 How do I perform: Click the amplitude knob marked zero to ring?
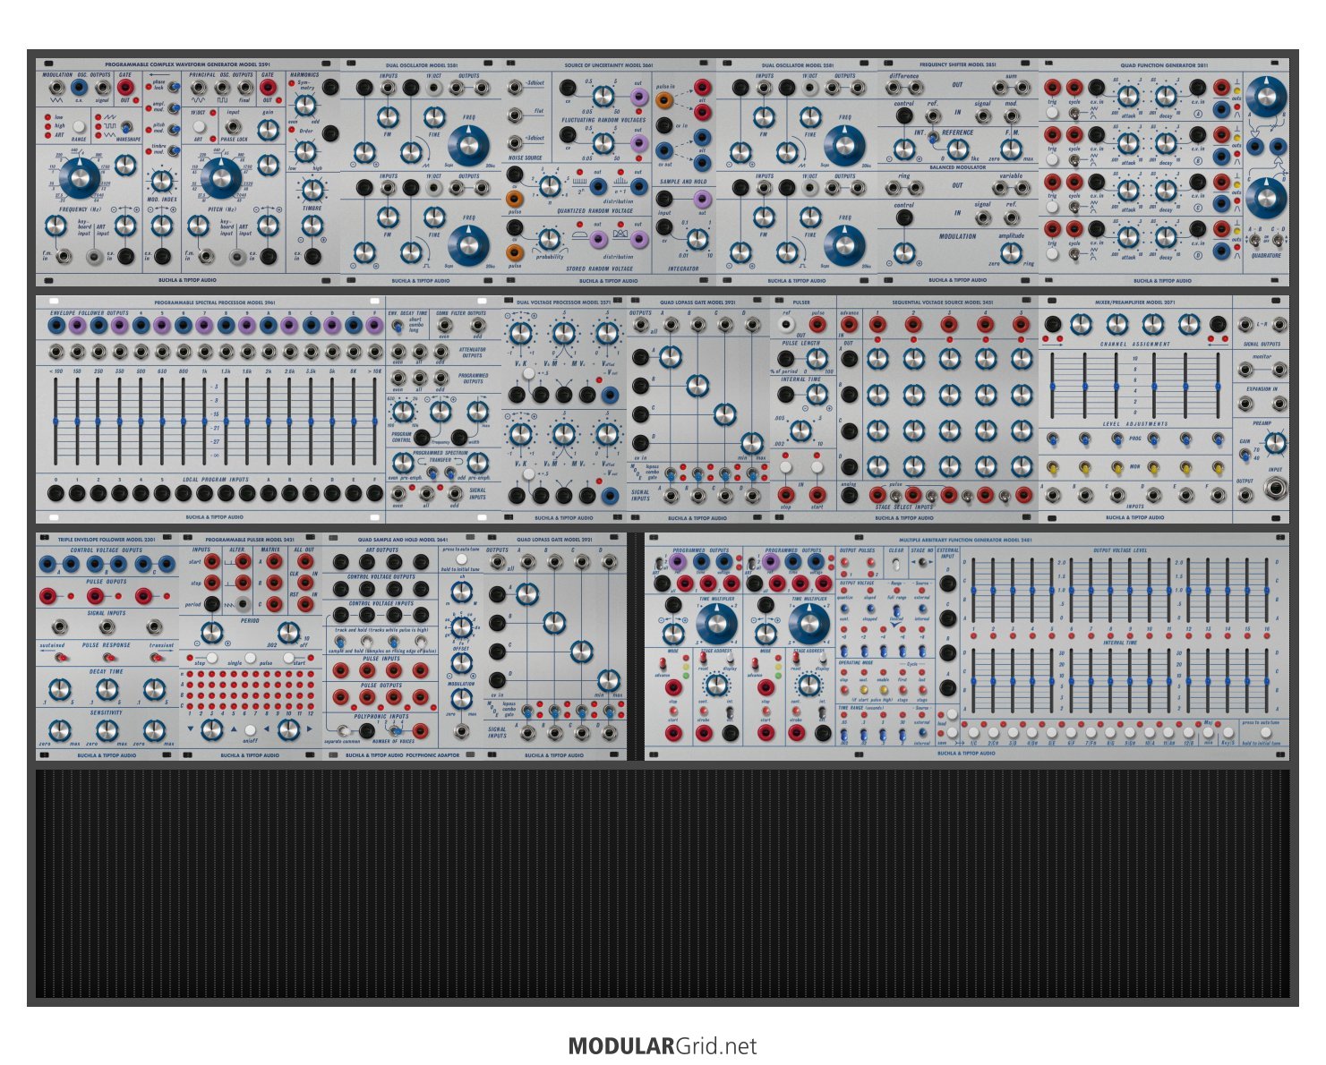click(x=1011, y=253)
